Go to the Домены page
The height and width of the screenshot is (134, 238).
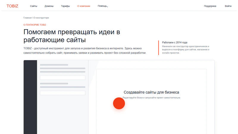tap(49, 6)
